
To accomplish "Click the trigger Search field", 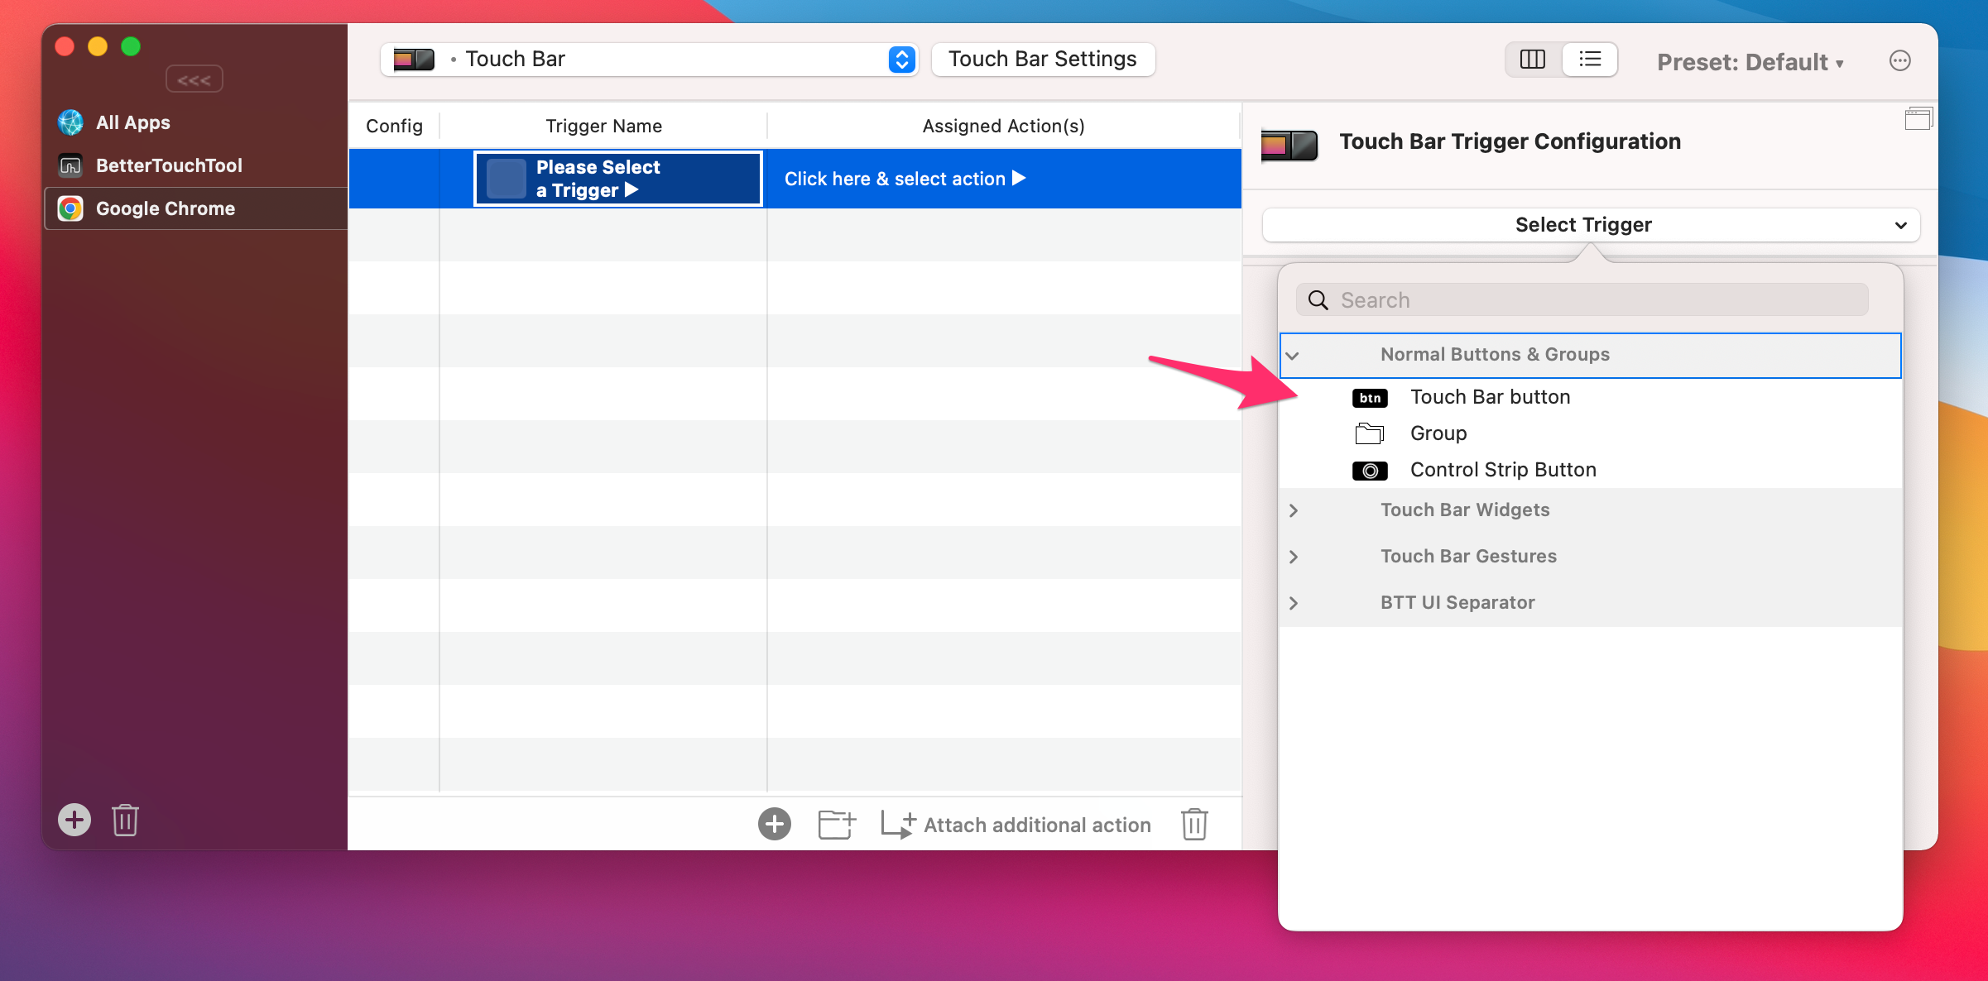I will [x=1582, y=300].
